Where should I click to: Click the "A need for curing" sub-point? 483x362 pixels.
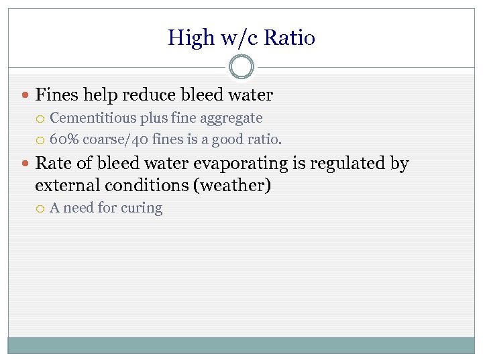point(106,208)
